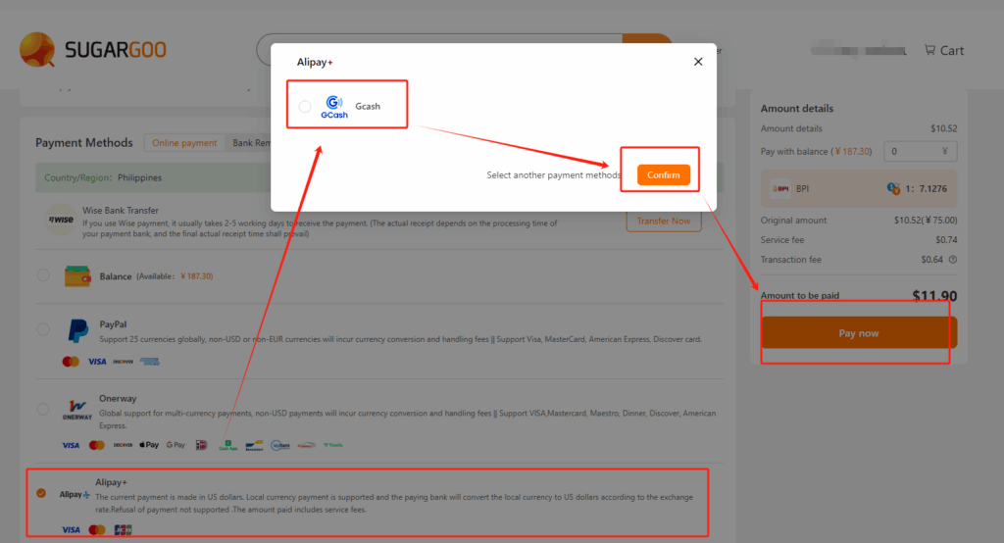1004x543 pixels.
Task: Open the Cart
Action: [944, 51]
